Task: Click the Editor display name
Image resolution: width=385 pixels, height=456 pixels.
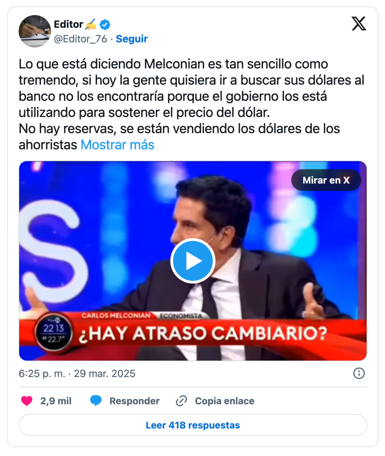Action: tap(68, 24)
